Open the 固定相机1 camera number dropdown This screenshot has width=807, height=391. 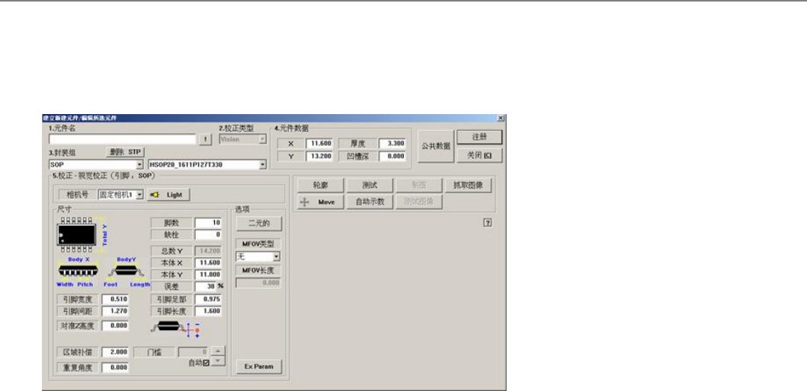pos(139,195)
